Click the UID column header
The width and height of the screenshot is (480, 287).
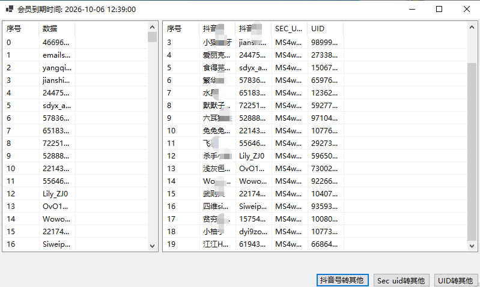tap(324, 28)
